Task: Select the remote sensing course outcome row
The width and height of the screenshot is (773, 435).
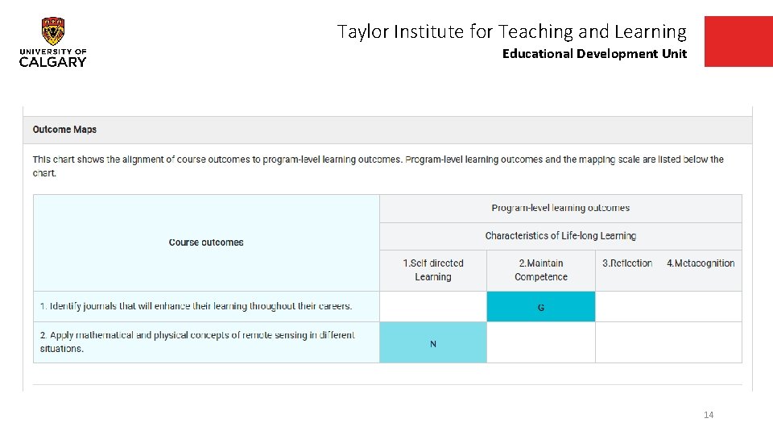Action: (x=197, y=342)
